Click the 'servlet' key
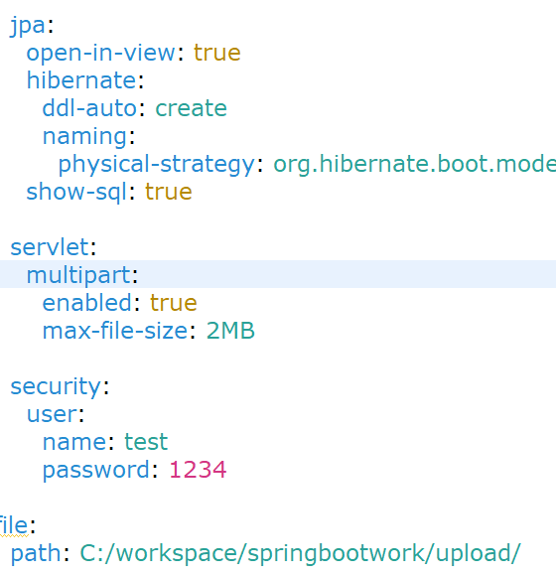Screen dimensions: 556x577 coord(50,247)
